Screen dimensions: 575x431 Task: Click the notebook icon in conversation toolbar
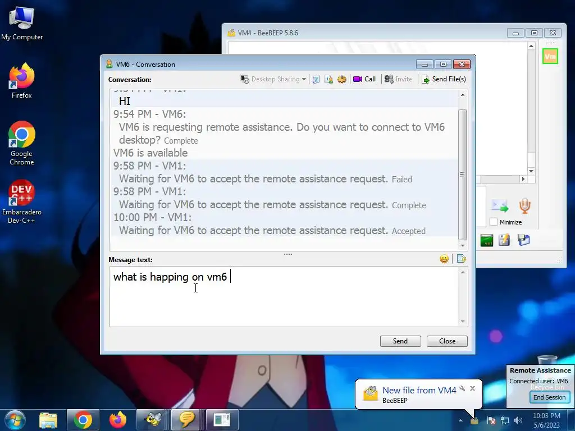coord(316,79)
